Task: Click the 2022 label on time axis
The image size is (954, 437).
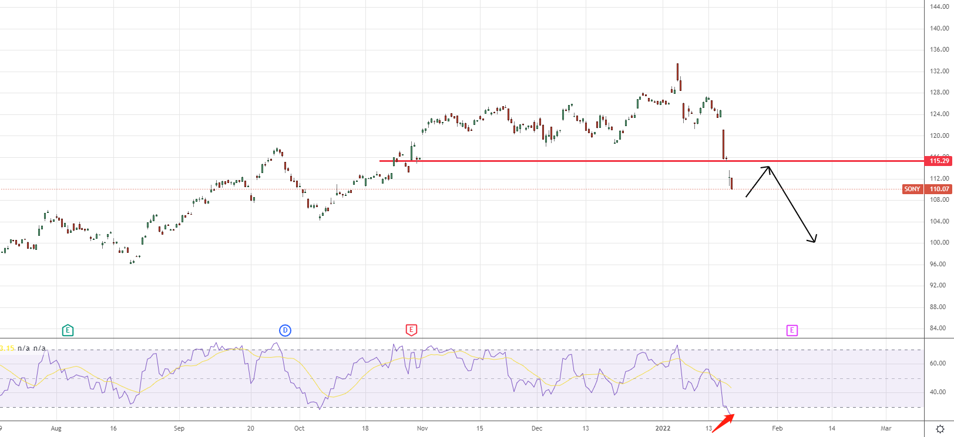Action: (x=663, y=429)
